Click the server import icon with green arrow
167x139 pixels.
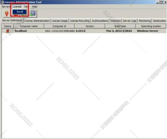(x=33, y=14)
